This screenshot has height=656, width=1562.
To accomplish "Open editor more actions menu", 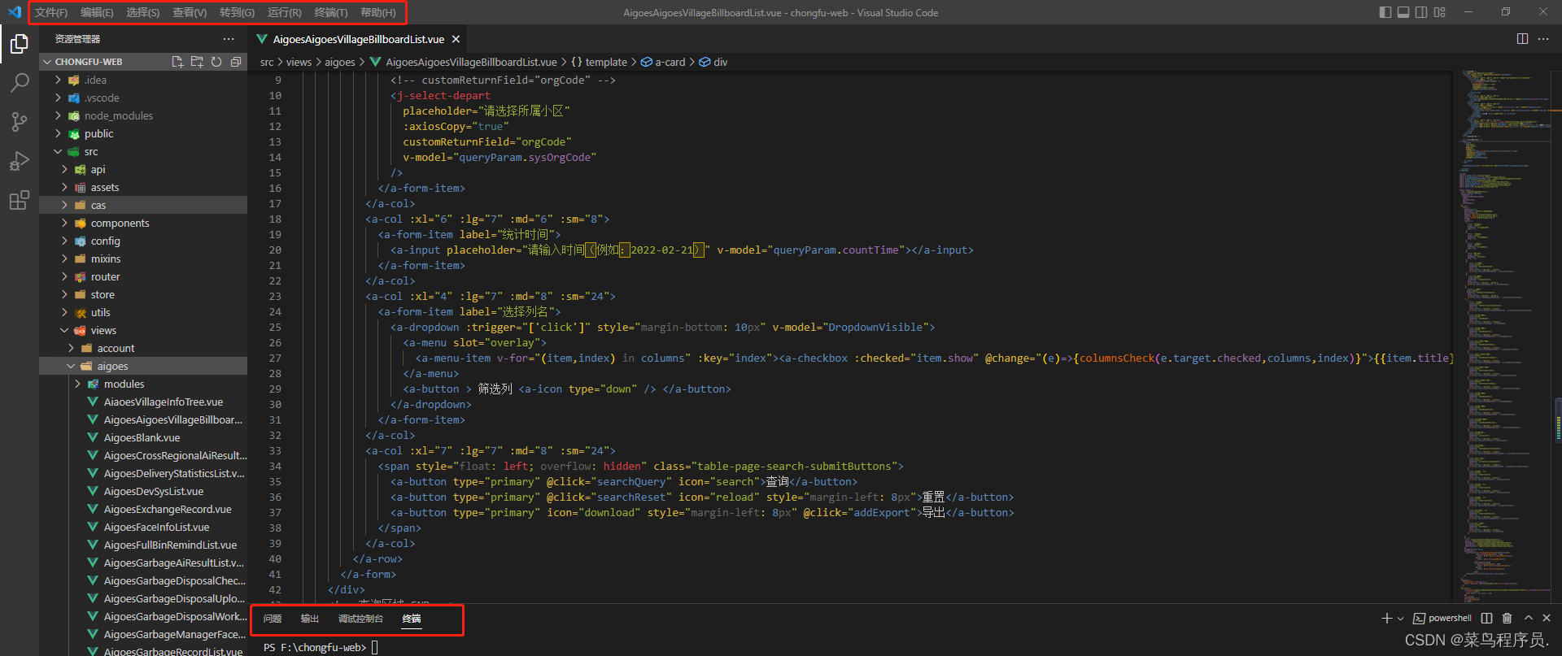I will 1543,39.
